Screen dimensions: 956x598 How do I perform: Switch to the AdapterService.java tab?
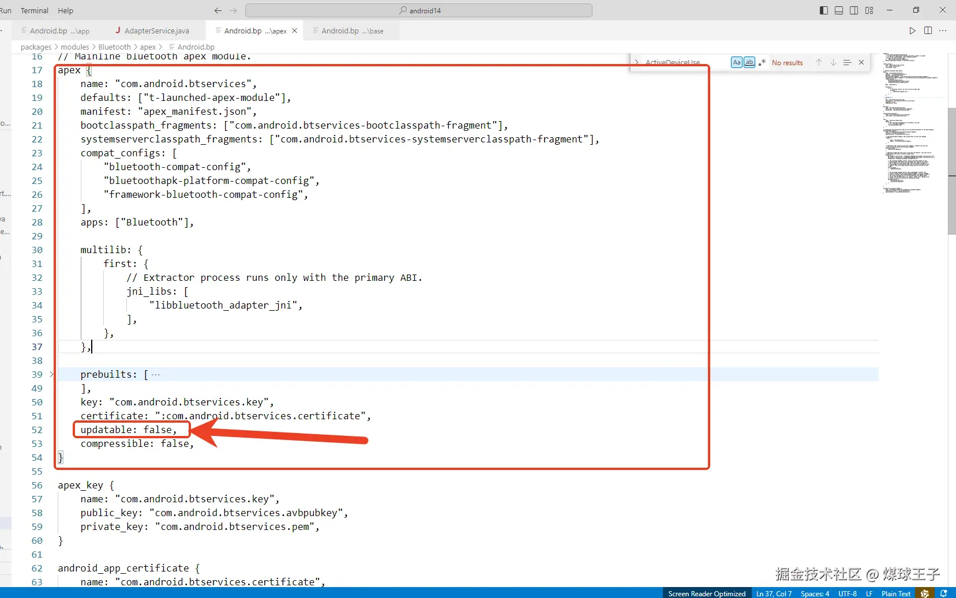(x=156, y=31)
